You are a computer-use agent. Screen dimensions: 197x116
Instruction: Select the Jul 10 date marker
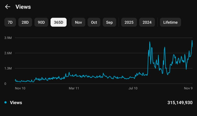click(133, 88)
